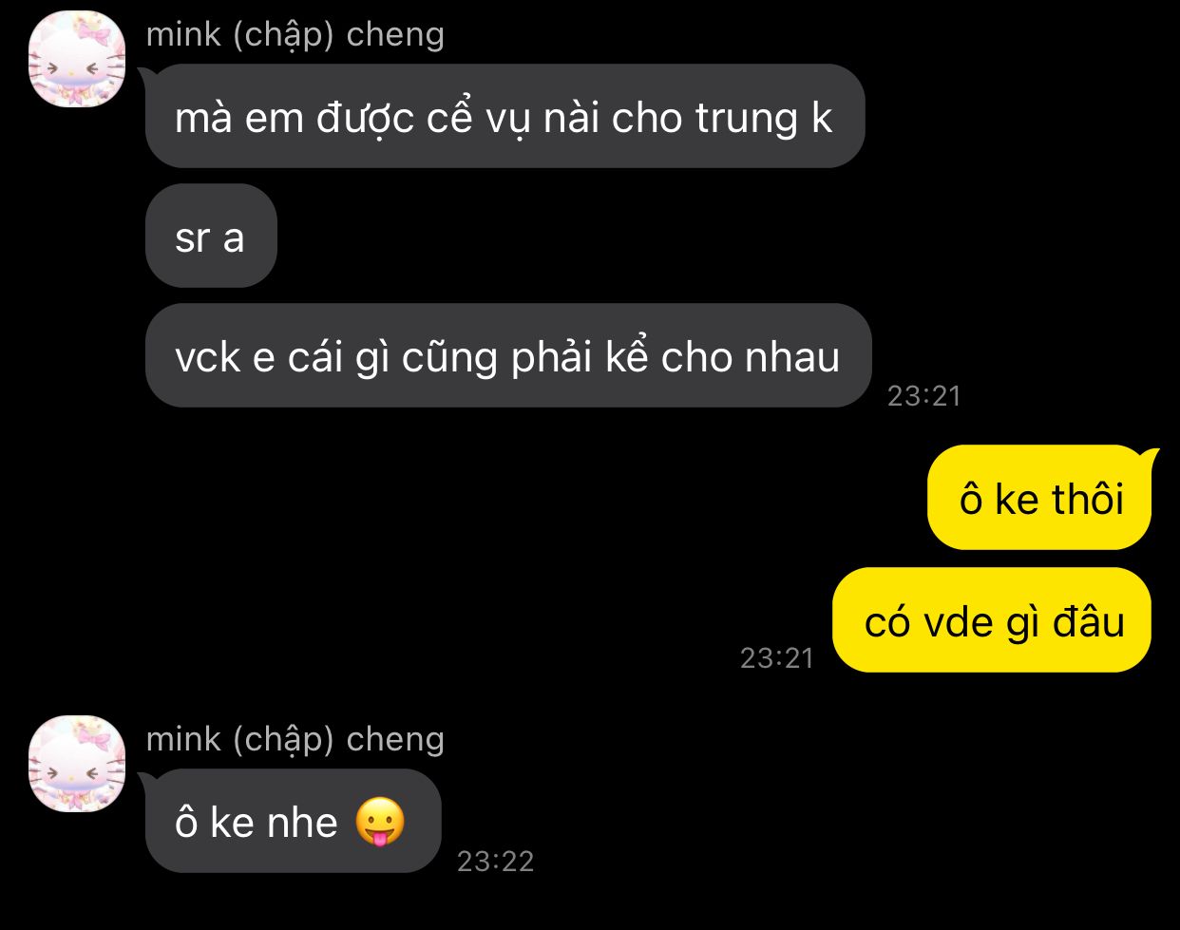Select the yellow 'có vde gì đâu' bubble
The width and height of the screenshot is (1180, 930).
pos(992,619)
